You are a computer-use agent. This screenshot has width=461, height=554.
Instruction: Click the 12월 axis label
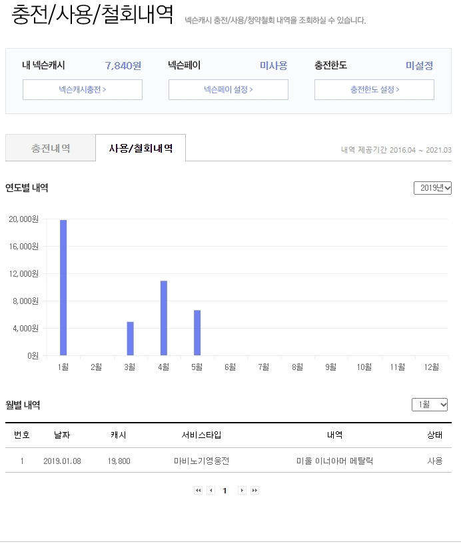pos(431,367)
